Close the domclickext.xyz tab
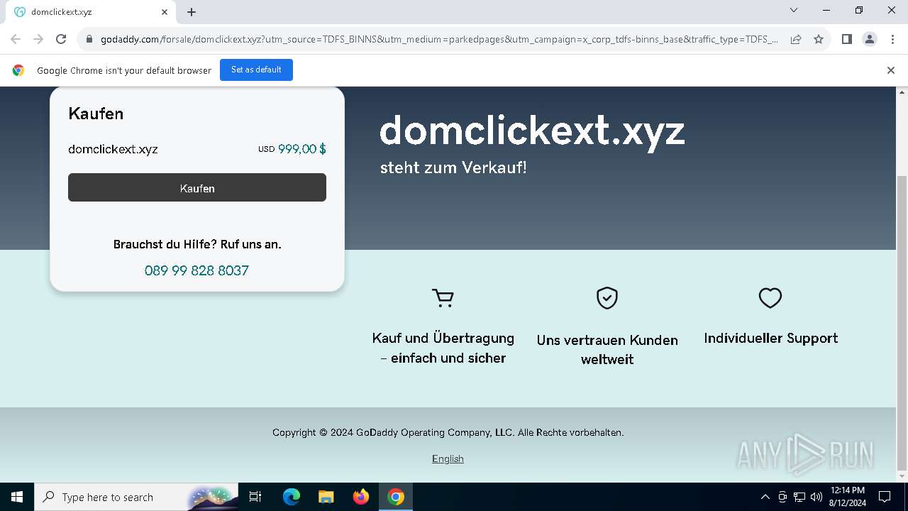This screenshot has height=511, width=908. [165, 12]
